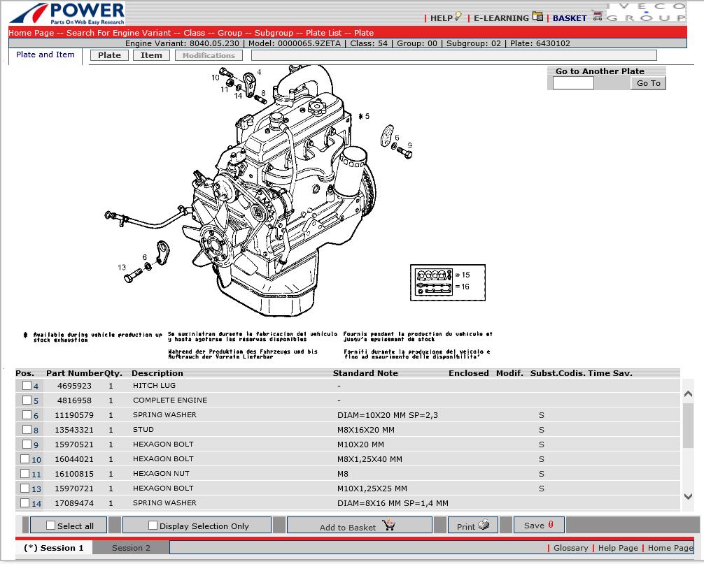Screen dimensions: 704x564
Task: Open the E-LEARNING link
Action: pyautogui.click(x=501, y=18)
